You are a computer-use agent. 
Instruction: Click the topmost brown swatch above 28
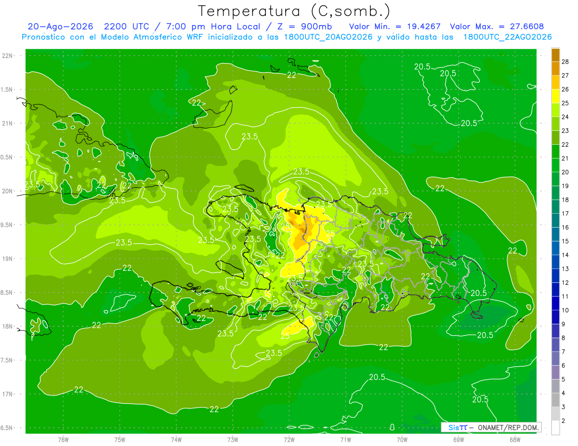555,55
